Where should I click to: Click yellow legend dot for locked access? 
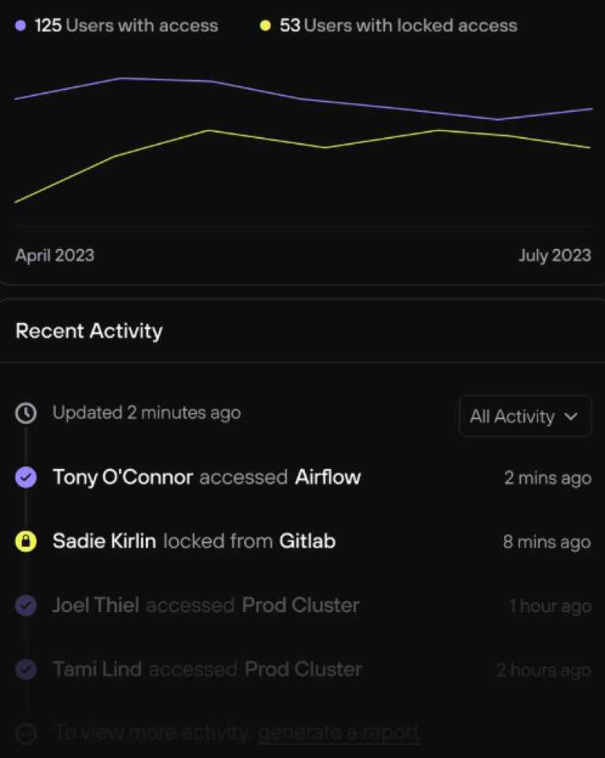pos(265,26)
